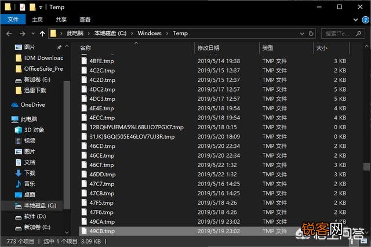Click Windows in the address path

tap(150, 34)
